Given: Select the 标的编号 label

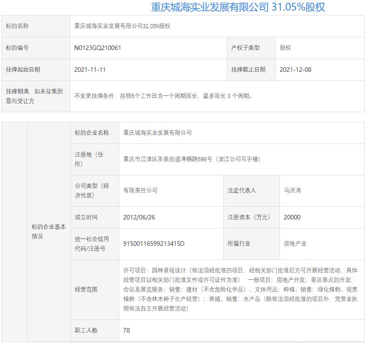Looking at the screenshot, I should pos(17,48).
